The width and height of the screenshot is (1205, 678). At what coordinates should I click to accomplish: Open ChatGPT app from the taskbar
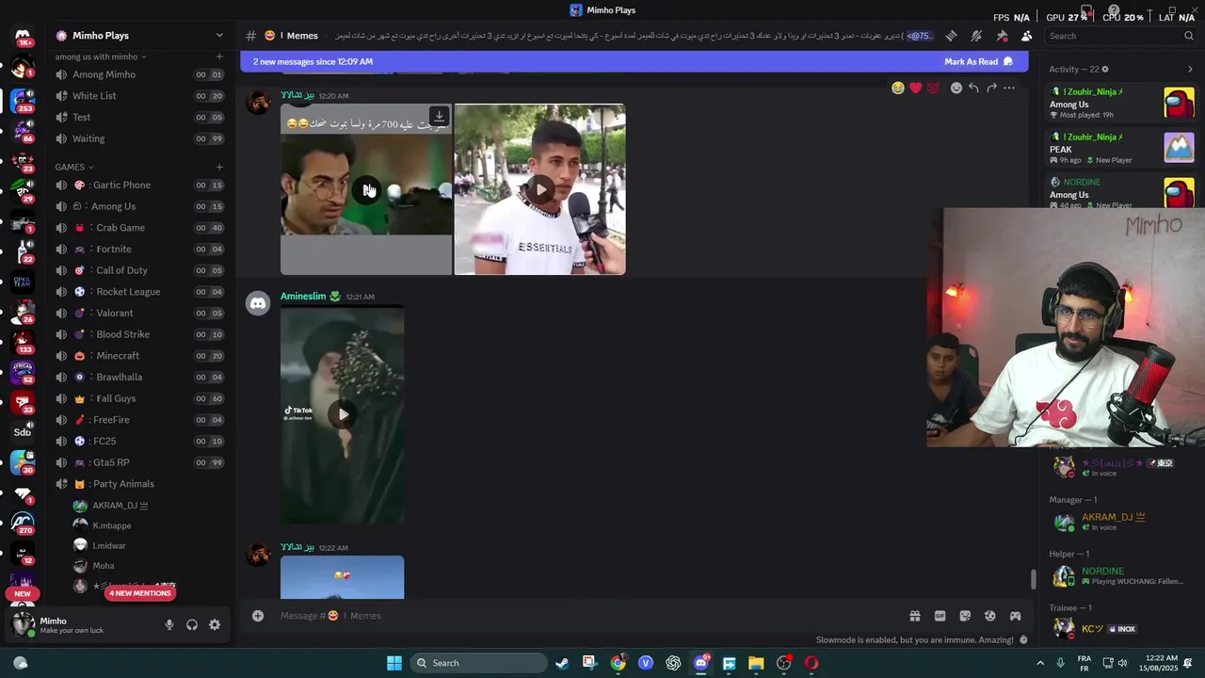point(673,663)
